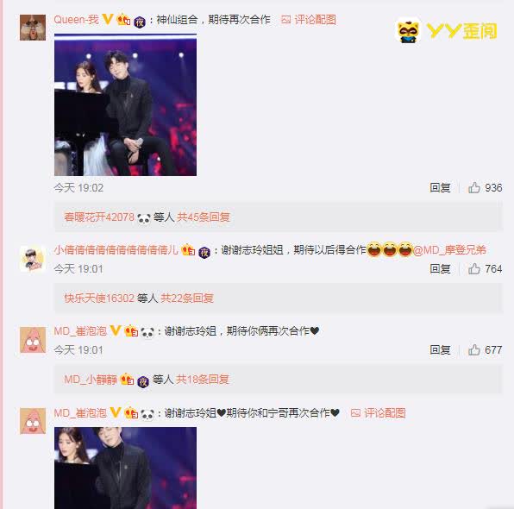Click thumbs-up icon beside 764 likes

pos(474,269)
